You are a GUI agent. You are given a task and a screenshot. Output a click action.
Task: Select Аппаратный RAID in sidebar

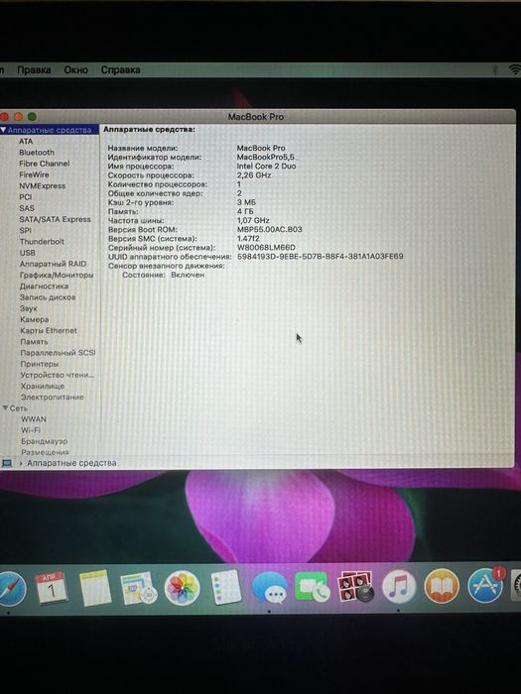(x=54, y=264)
